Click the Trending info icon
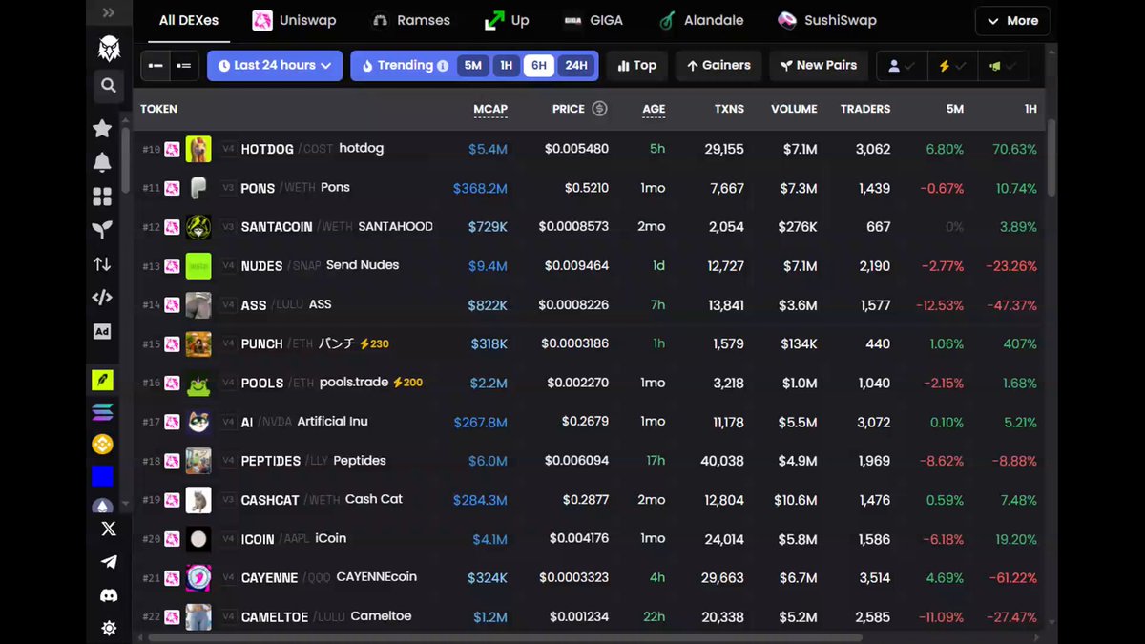1145x644 pixels. [442, 66]
